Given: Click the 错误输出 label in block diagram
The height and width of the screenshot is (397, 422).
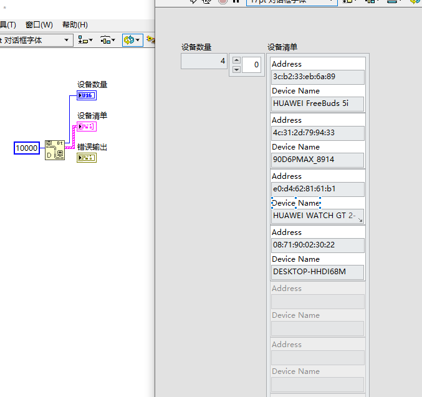Looking at the screenshot, I should pos(92,147).
